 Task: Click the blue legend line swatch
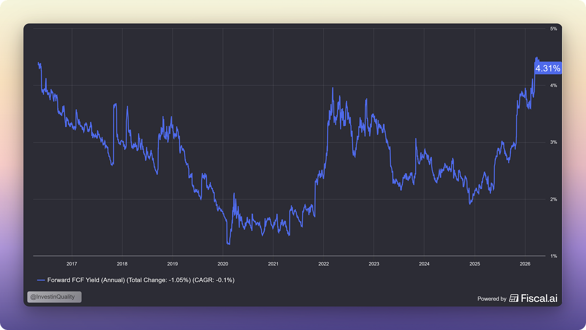[41, 280]
